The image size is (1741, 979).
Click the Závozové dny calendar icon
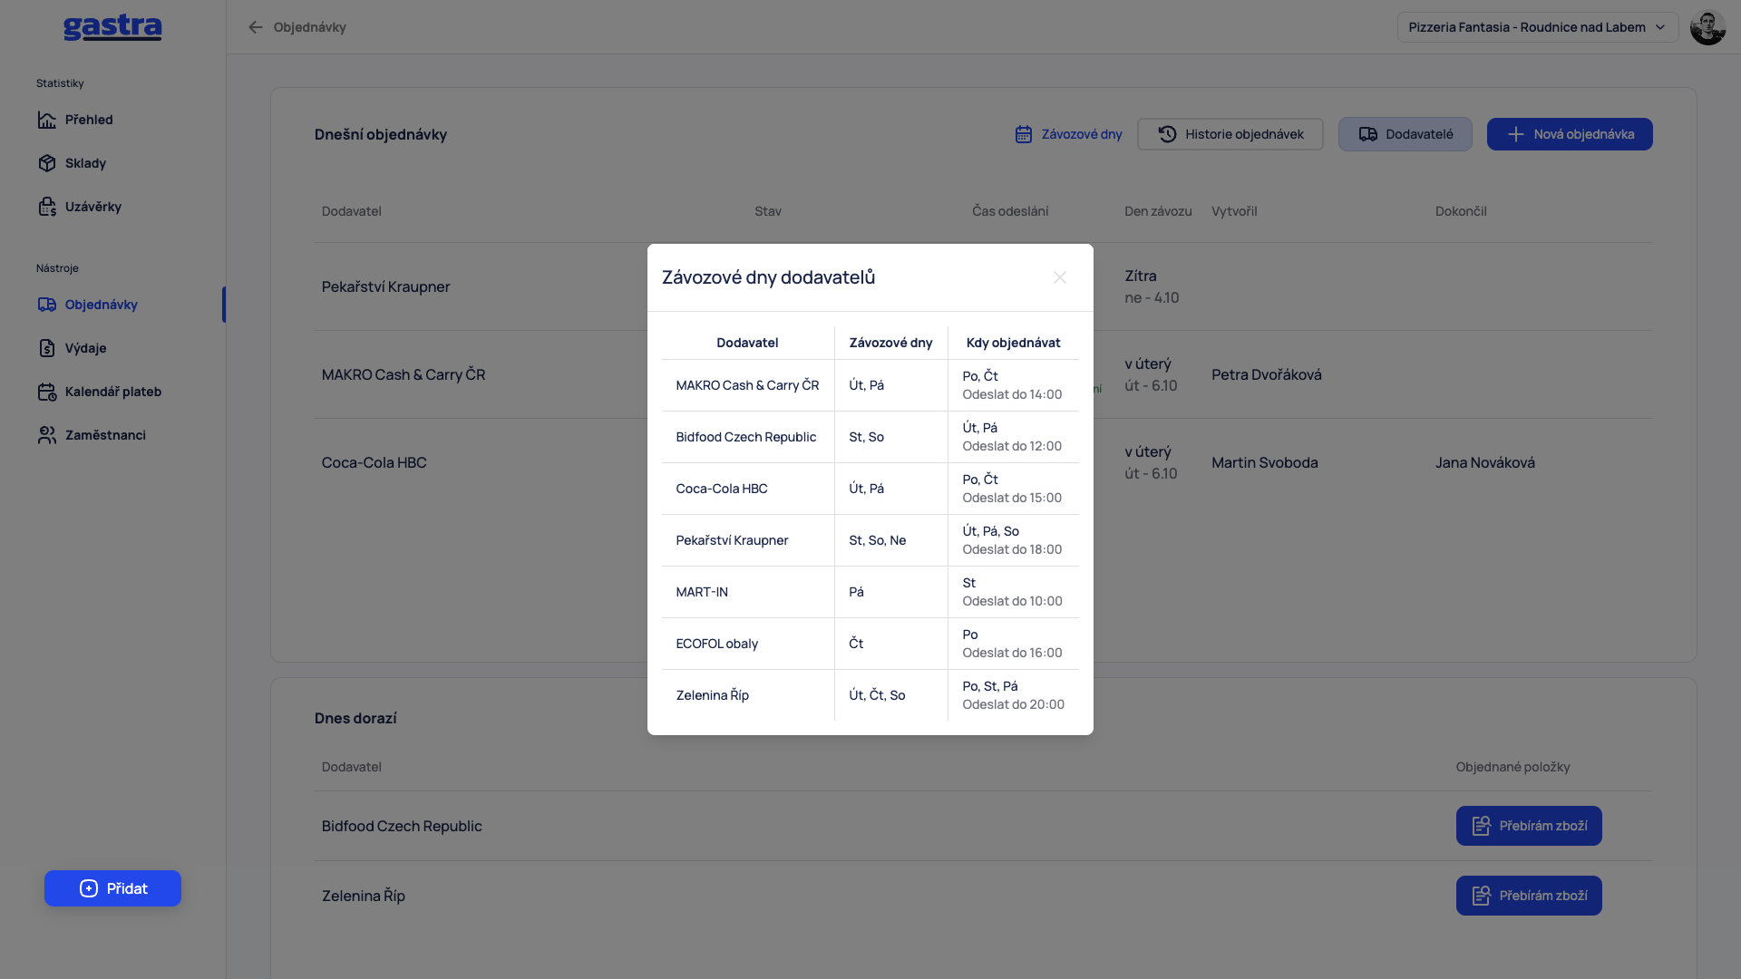(x=1024, y=134)
